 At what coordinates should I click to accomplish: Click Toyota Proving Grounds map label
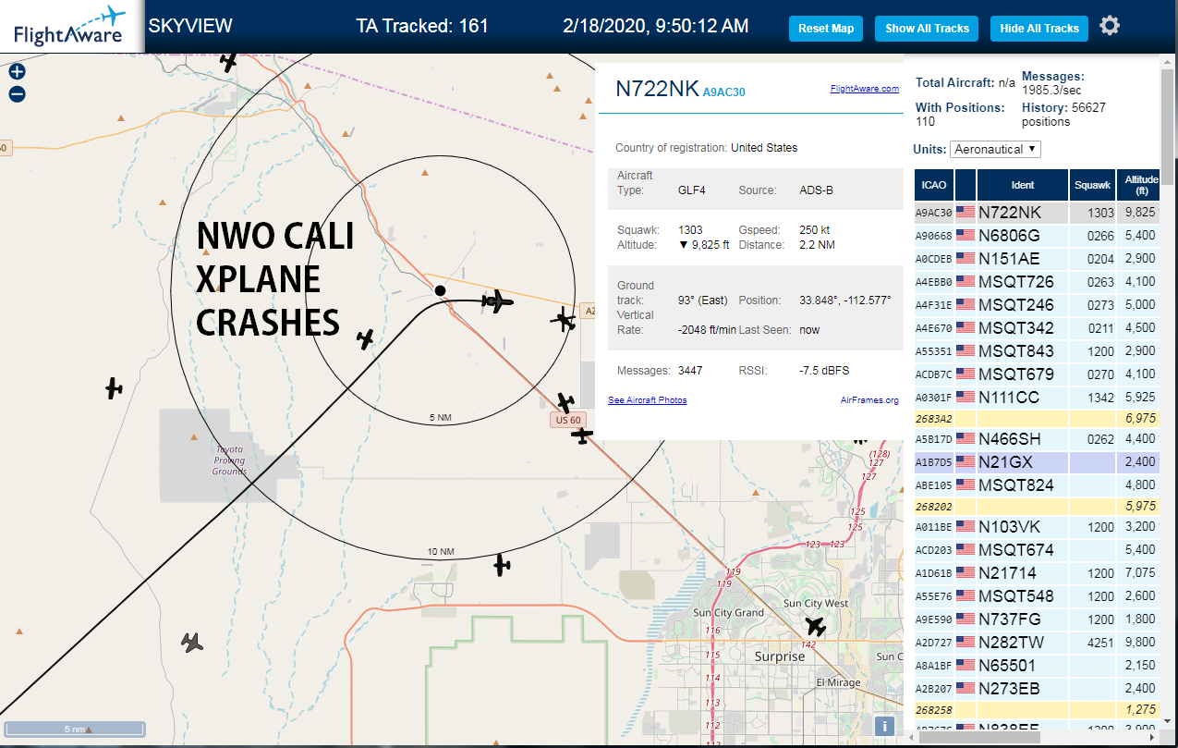229,460
